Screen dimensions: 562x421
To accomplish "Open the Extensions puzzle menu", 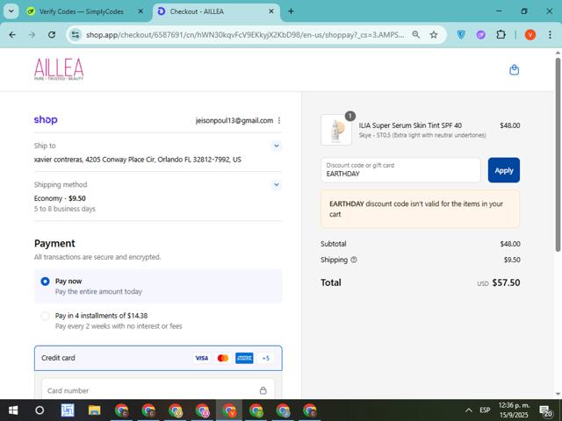I will point(501,35).
